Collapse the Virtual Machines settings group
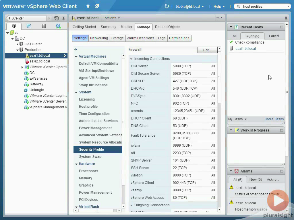This screenshot has height=220, width=294. click(x=76, y=56)
